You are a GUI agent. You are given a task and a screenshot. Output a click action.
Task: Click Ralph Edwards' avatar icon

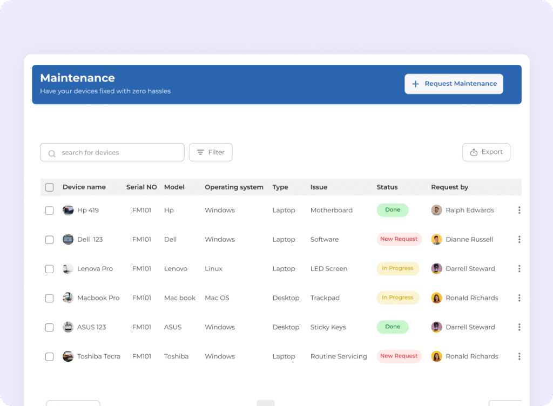click(437, 210)
